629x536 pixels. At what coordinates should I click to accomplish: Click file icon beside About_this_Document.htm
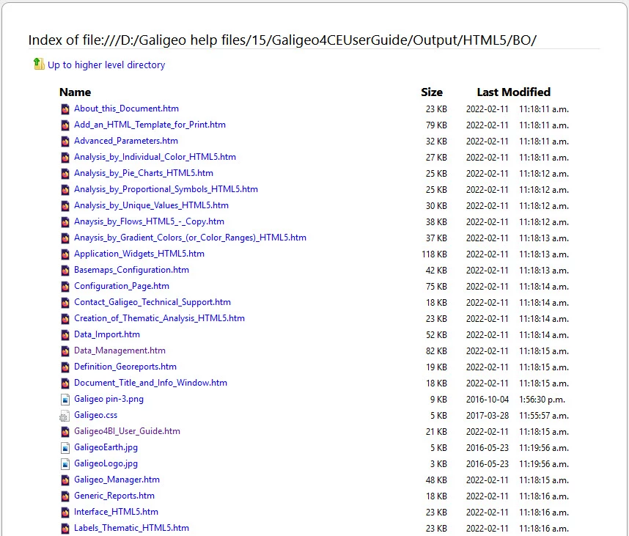(65, 109)
